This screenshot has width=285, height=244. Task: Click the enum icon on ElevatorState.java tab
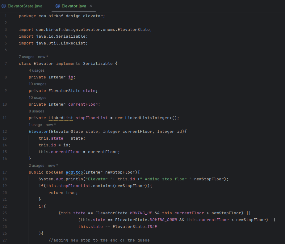tap(4, 6)
